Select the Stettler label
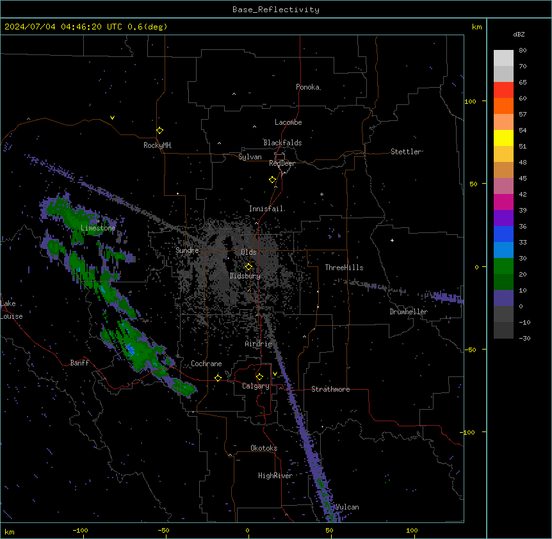The height and width of the screenshot is (539, 552). 406,152
